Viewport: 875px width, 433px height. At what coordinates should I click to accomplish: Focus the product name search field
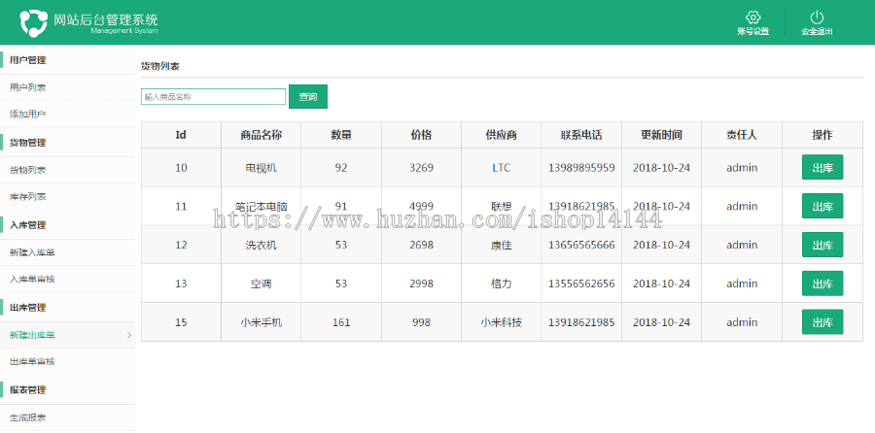(x=213, y=96)
